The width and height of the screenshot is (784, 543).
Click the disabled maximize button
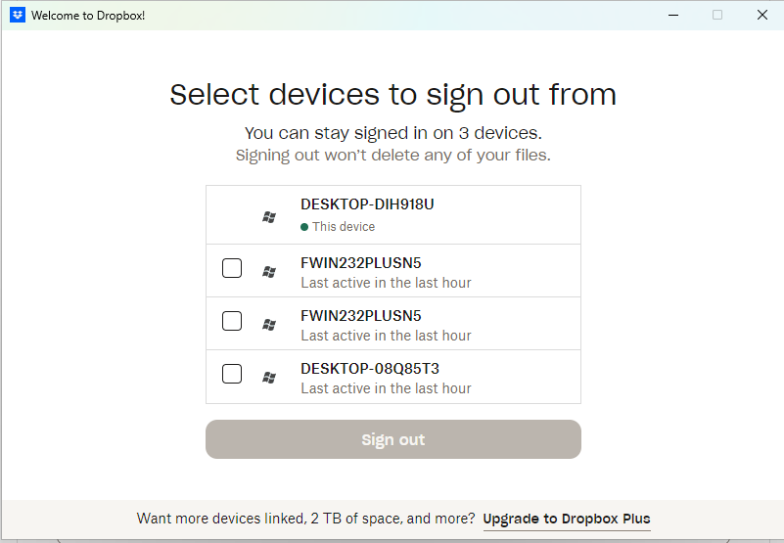point(717,15)
